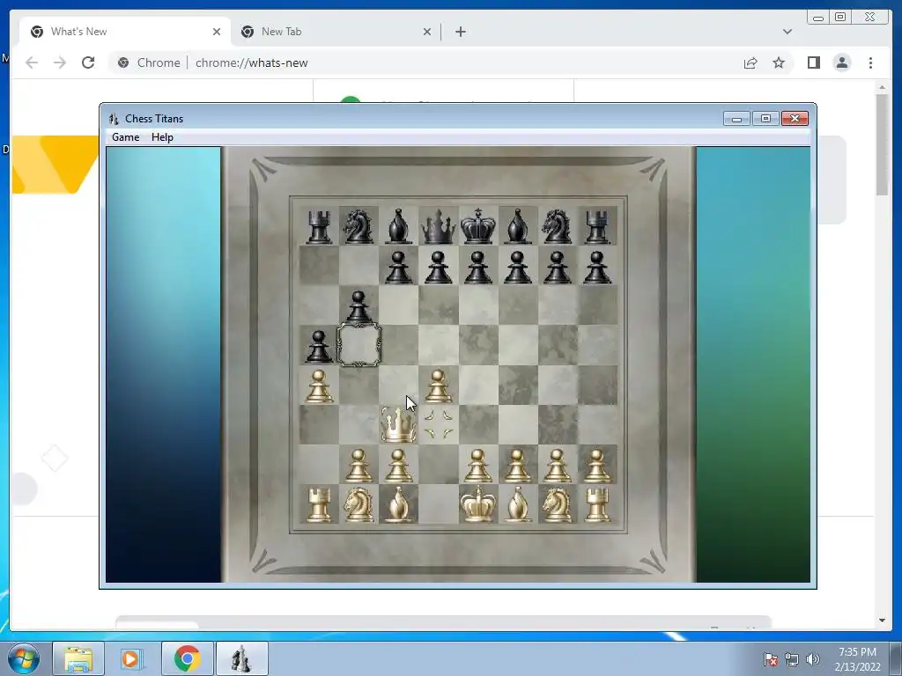This screenshot has height=676, width=902.
Task: Select the white pawn on b2
Action: pos(359,466)
